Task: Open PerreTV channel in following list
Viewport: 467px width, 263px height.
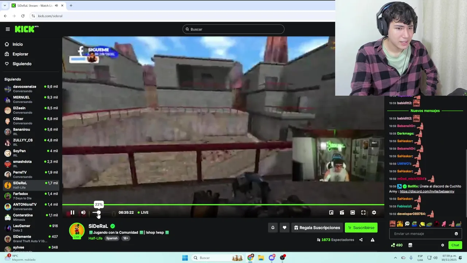Action: (x=31, y=175)
